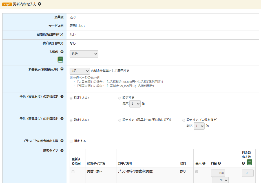Check the 指定する checkbox
This screenshot has height=183, width=261.
point(71,141)
